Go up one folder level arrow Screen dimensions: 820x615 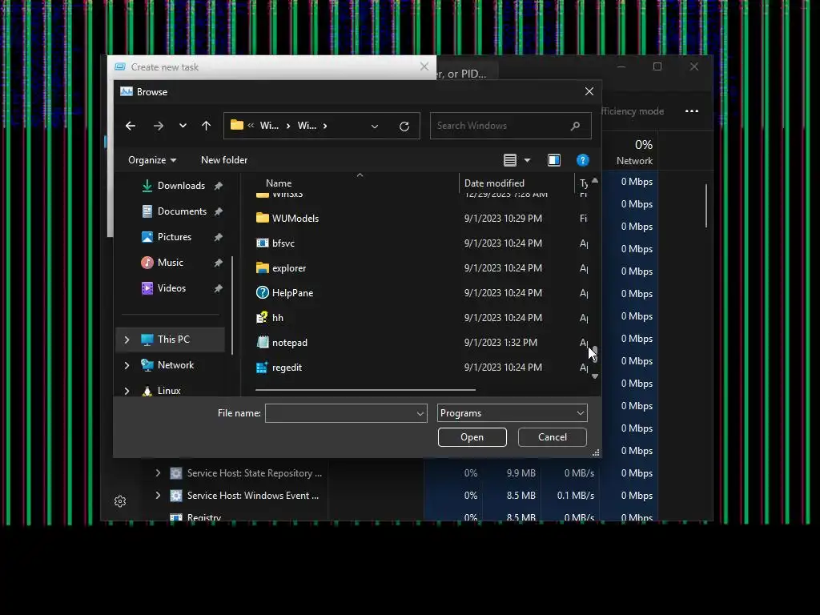tap(206, 126)
